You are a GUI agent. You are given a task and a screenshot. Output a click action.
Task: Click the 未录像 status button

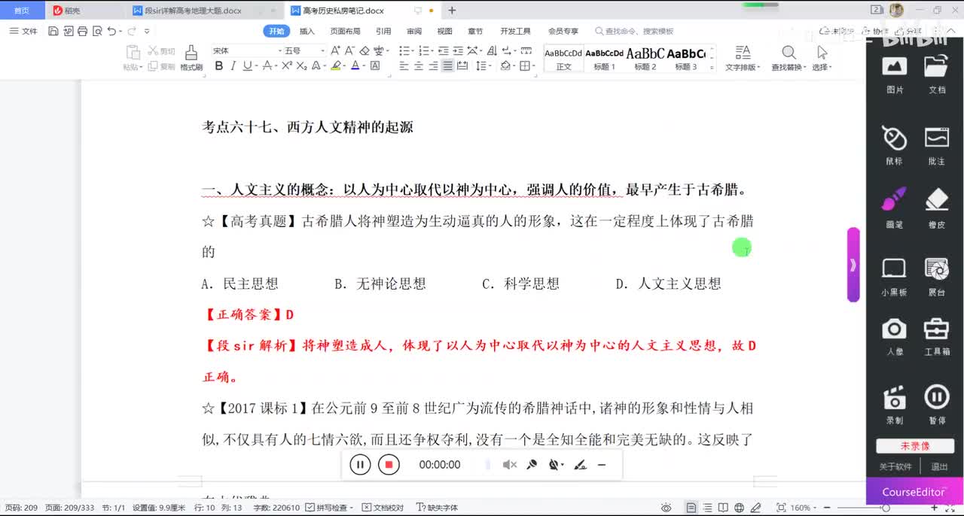[915, 446]
